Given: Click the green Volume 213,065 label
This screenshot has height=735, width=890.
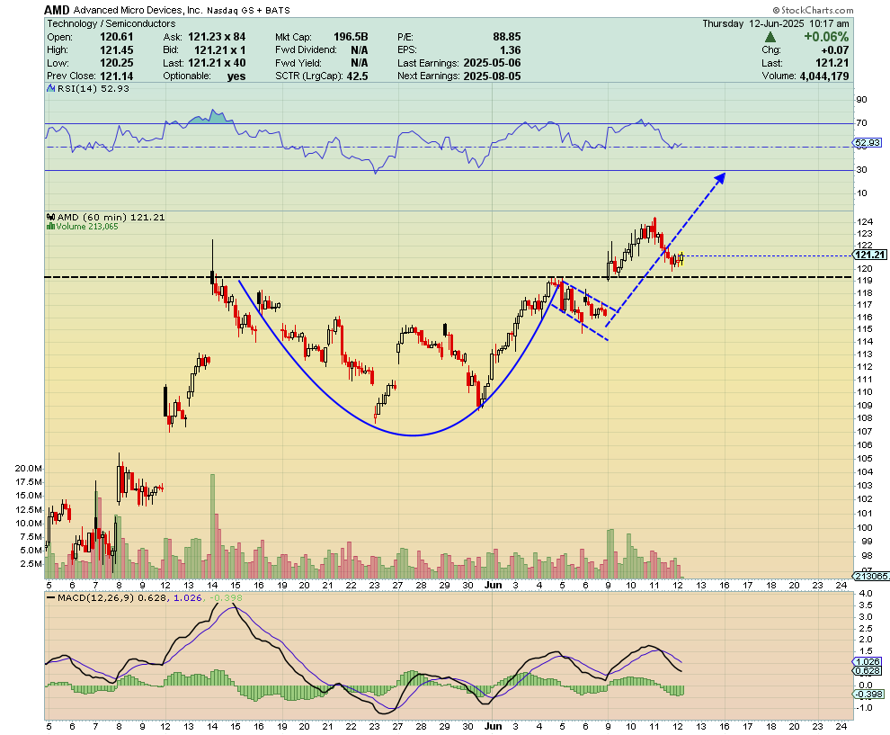Looking at the screenshot, I should 87,226.
